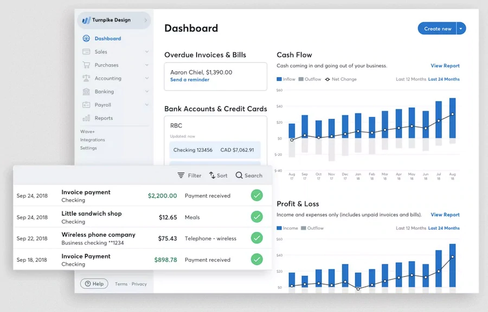
Task: Click the Net Change legend marker
Action: [x=328, y=79]
